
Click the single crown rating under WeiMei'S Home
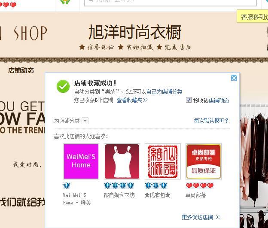pyautogui.click(x=67, y=185)
